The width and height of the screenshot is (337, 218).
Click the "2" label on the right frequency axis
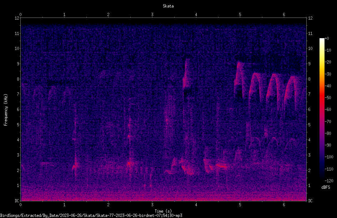pyautogui.click(x=309, y=170)
